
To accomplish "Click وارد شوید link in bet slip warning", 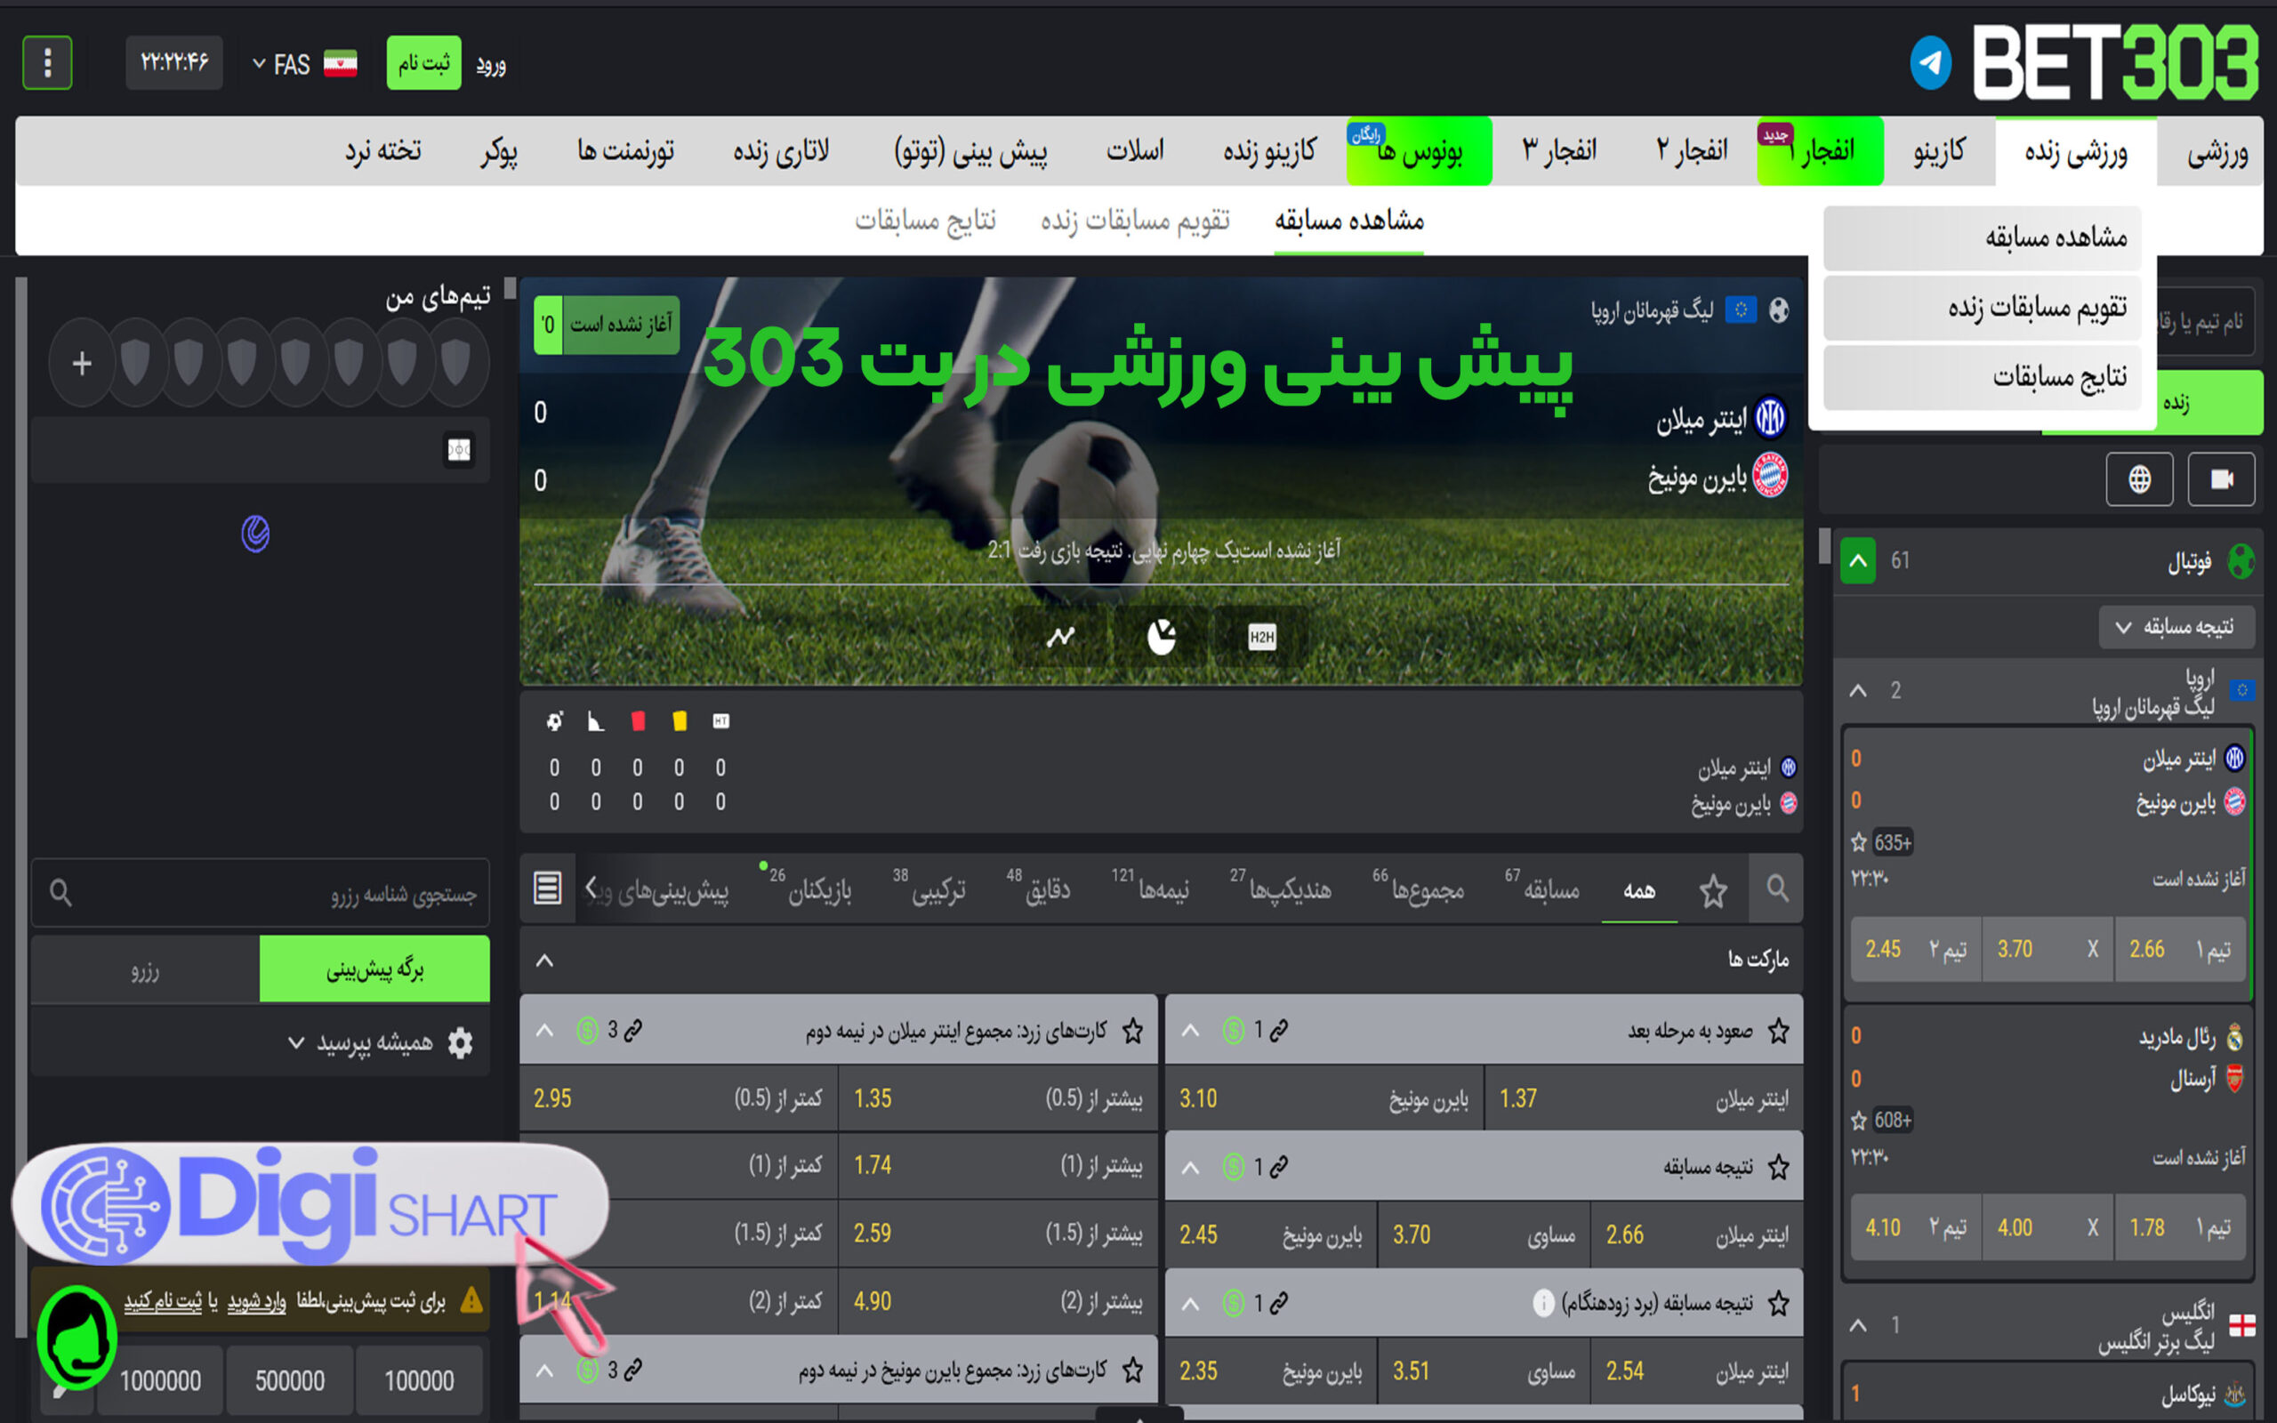I will (256, 1301).
